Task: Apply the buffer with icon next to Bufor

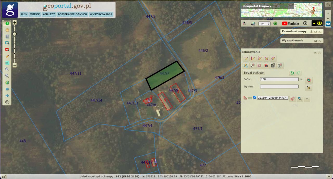Action: click(309, 80)
